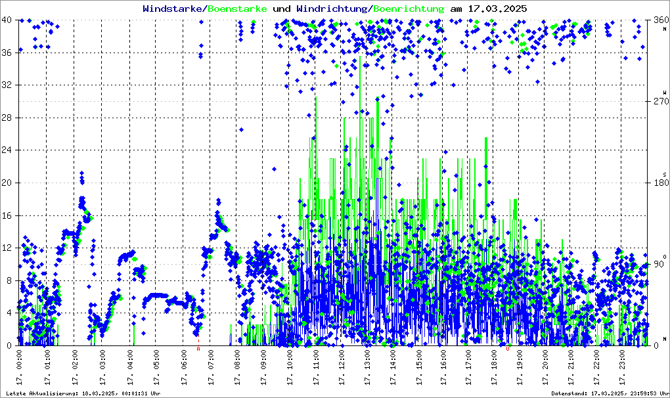Viewport: 670px width, 398px height.
Task: Click the 00:00 time axis label
Action: [20, 369]
